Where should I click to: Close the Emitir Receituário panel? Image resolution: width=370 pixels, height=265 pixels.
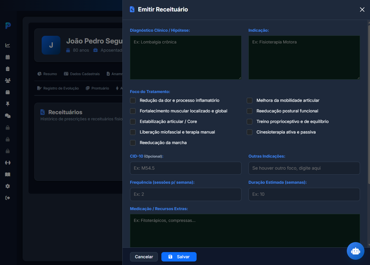362,9
